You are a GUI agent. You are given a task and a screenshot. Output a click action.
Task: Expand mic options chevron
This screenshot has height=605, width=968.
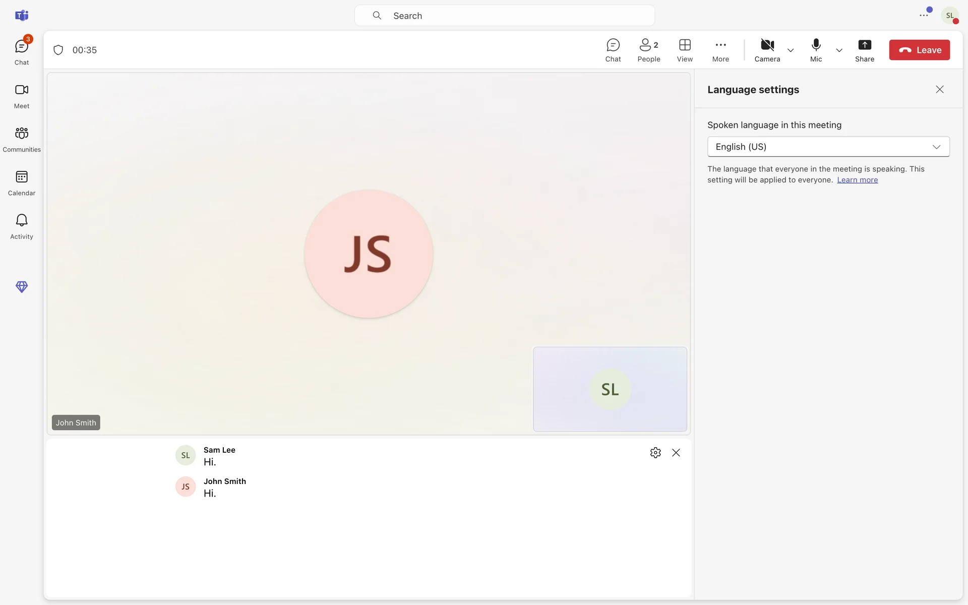839,50
